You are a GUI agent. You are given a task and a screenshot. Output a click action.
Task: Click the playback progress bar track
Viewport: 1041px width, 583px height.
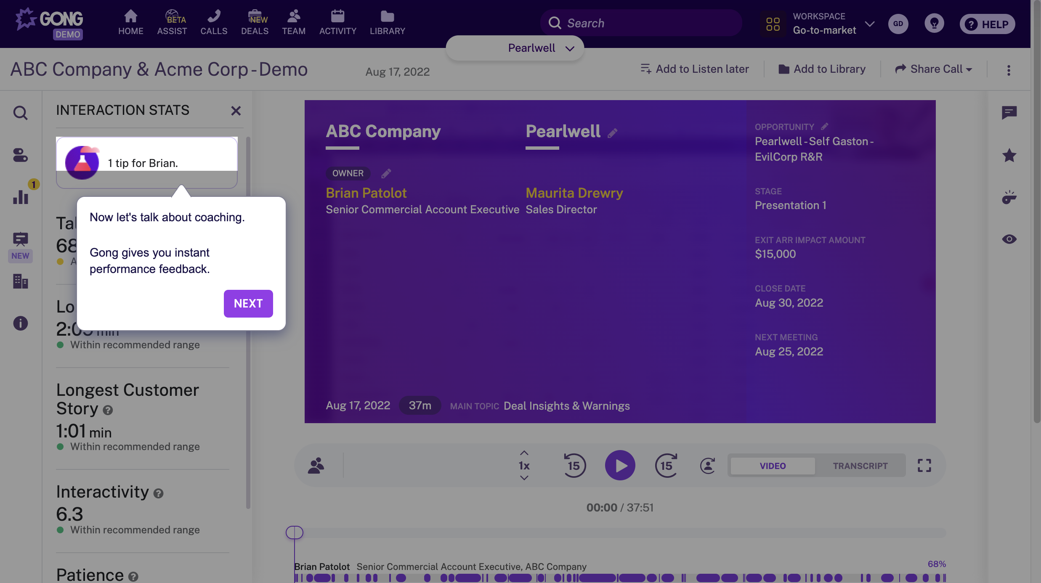coord(620,533)
